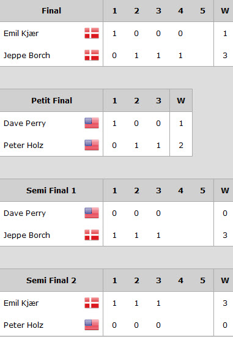The width and height of the screenshot is (233, 337).
Task: Select Emil Kjær name in Semi Final 2
Action: [21, 303]
